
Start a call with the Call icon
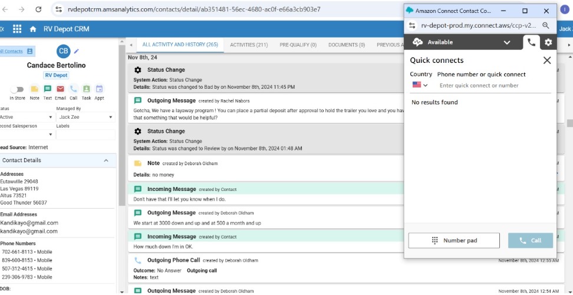point(73,89)
